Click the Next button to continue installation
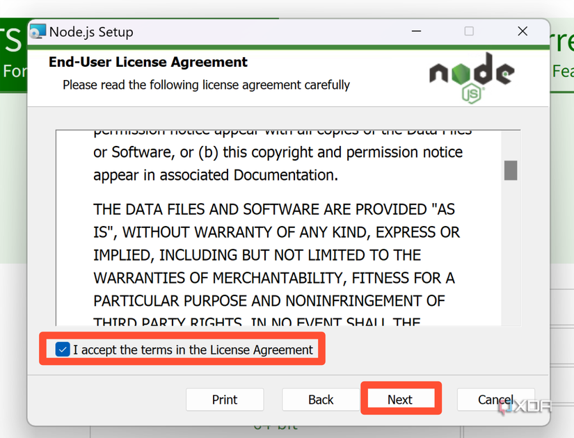Viewport: 574px width, 438px height. 400,399
